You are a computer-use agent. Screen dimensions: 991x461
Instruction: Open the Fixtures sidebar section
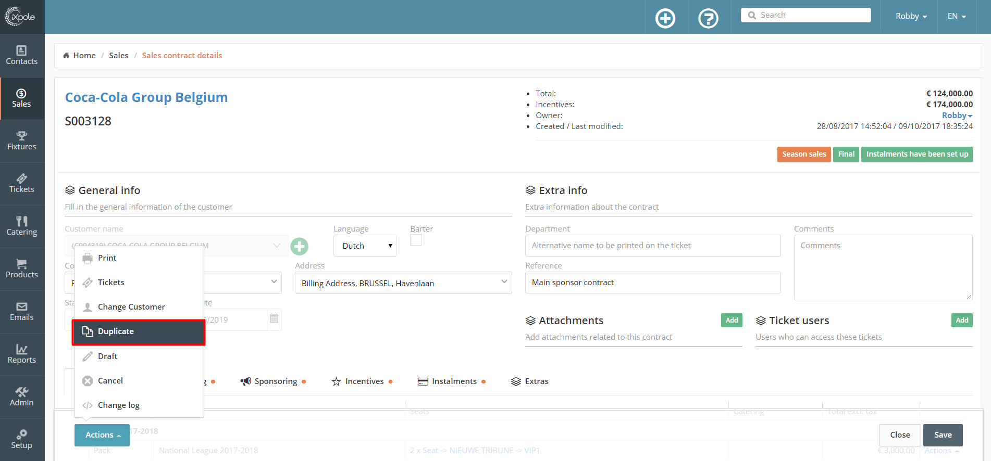[x=22, y=141]
